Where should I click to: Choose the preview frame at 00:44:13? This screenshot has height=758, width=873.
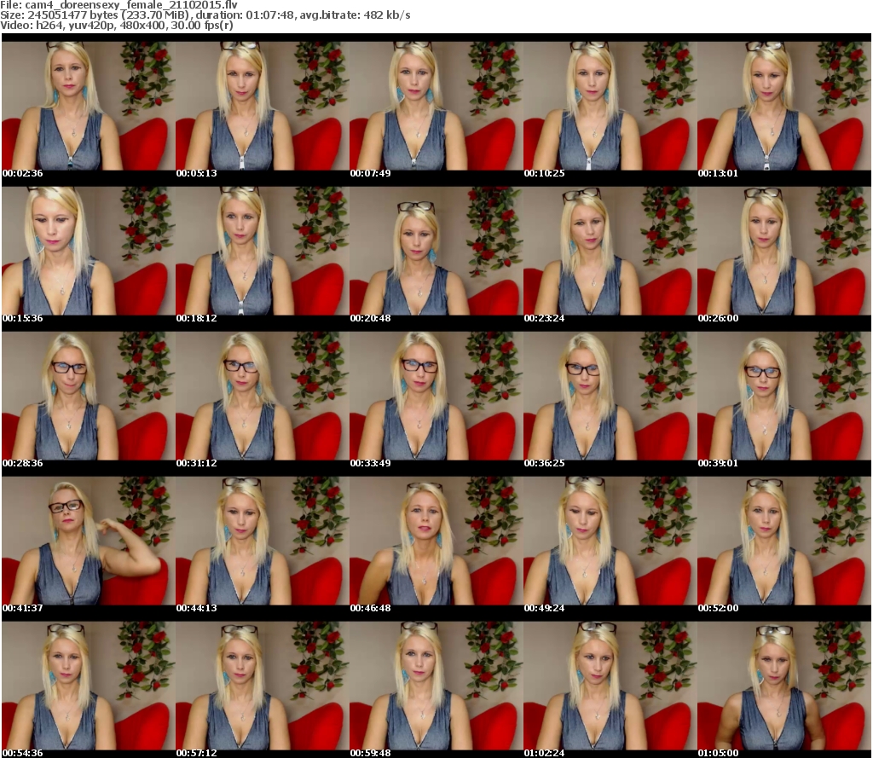[263, 541]
